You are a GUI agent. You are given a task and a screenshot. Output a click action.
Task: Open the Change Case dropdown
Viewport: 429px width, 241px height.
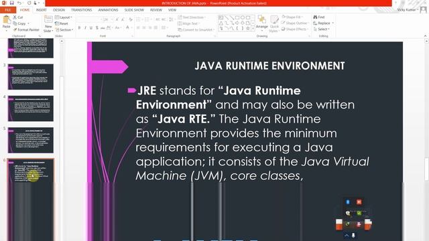118,27
